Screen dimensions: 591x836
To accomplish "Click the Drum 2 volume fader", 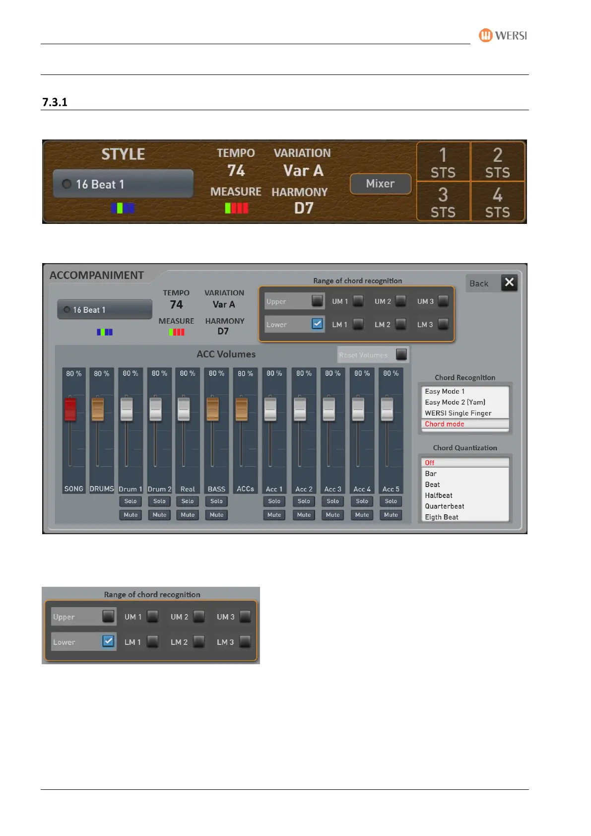I will point(155,409).
